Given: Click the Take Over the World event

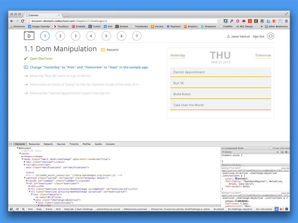Looking at the screenshot, I should click(x=221, y=105).
